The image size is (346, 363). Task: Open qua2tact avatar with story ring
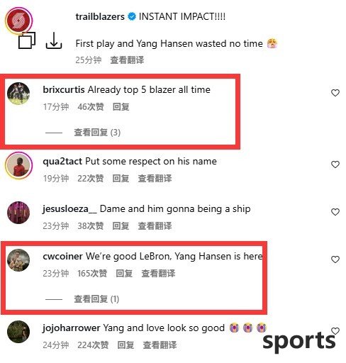click(18, 165)
